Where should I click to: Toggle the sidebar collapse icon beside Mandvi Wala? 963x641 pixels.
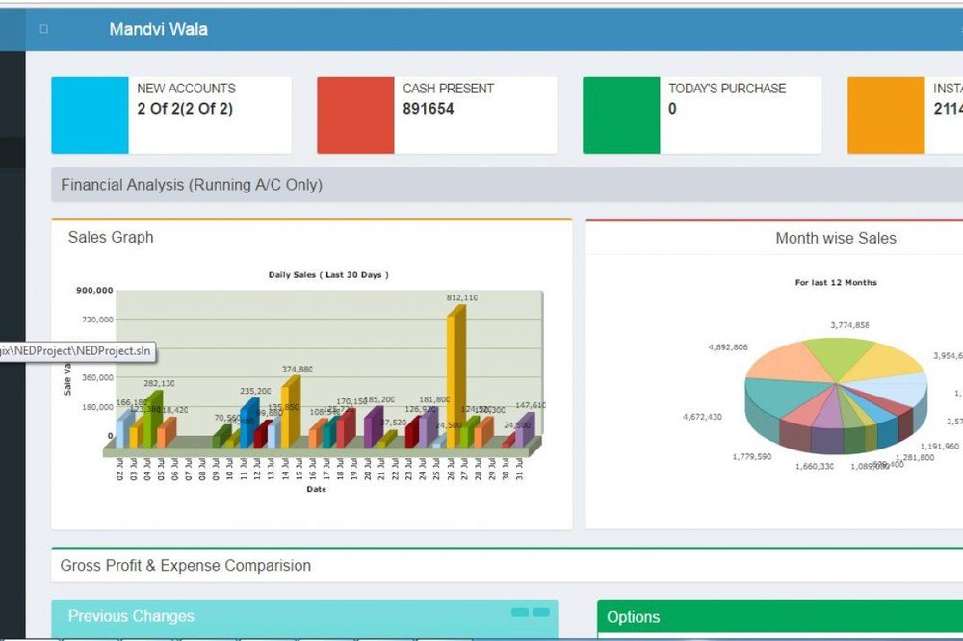click(42, 29)
